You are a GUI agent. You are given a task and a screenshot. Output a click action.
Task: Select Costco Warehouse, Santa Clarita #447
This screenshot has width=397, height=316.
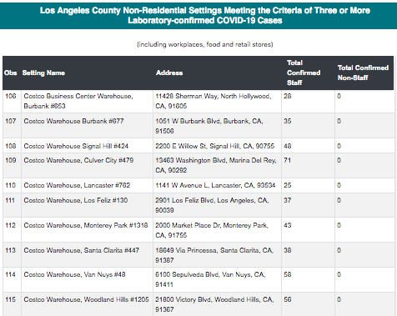[81, 250]
